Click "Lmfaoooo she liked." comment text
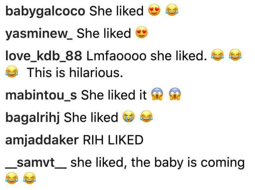Screen dimensions: 255x190 [147, 56]
